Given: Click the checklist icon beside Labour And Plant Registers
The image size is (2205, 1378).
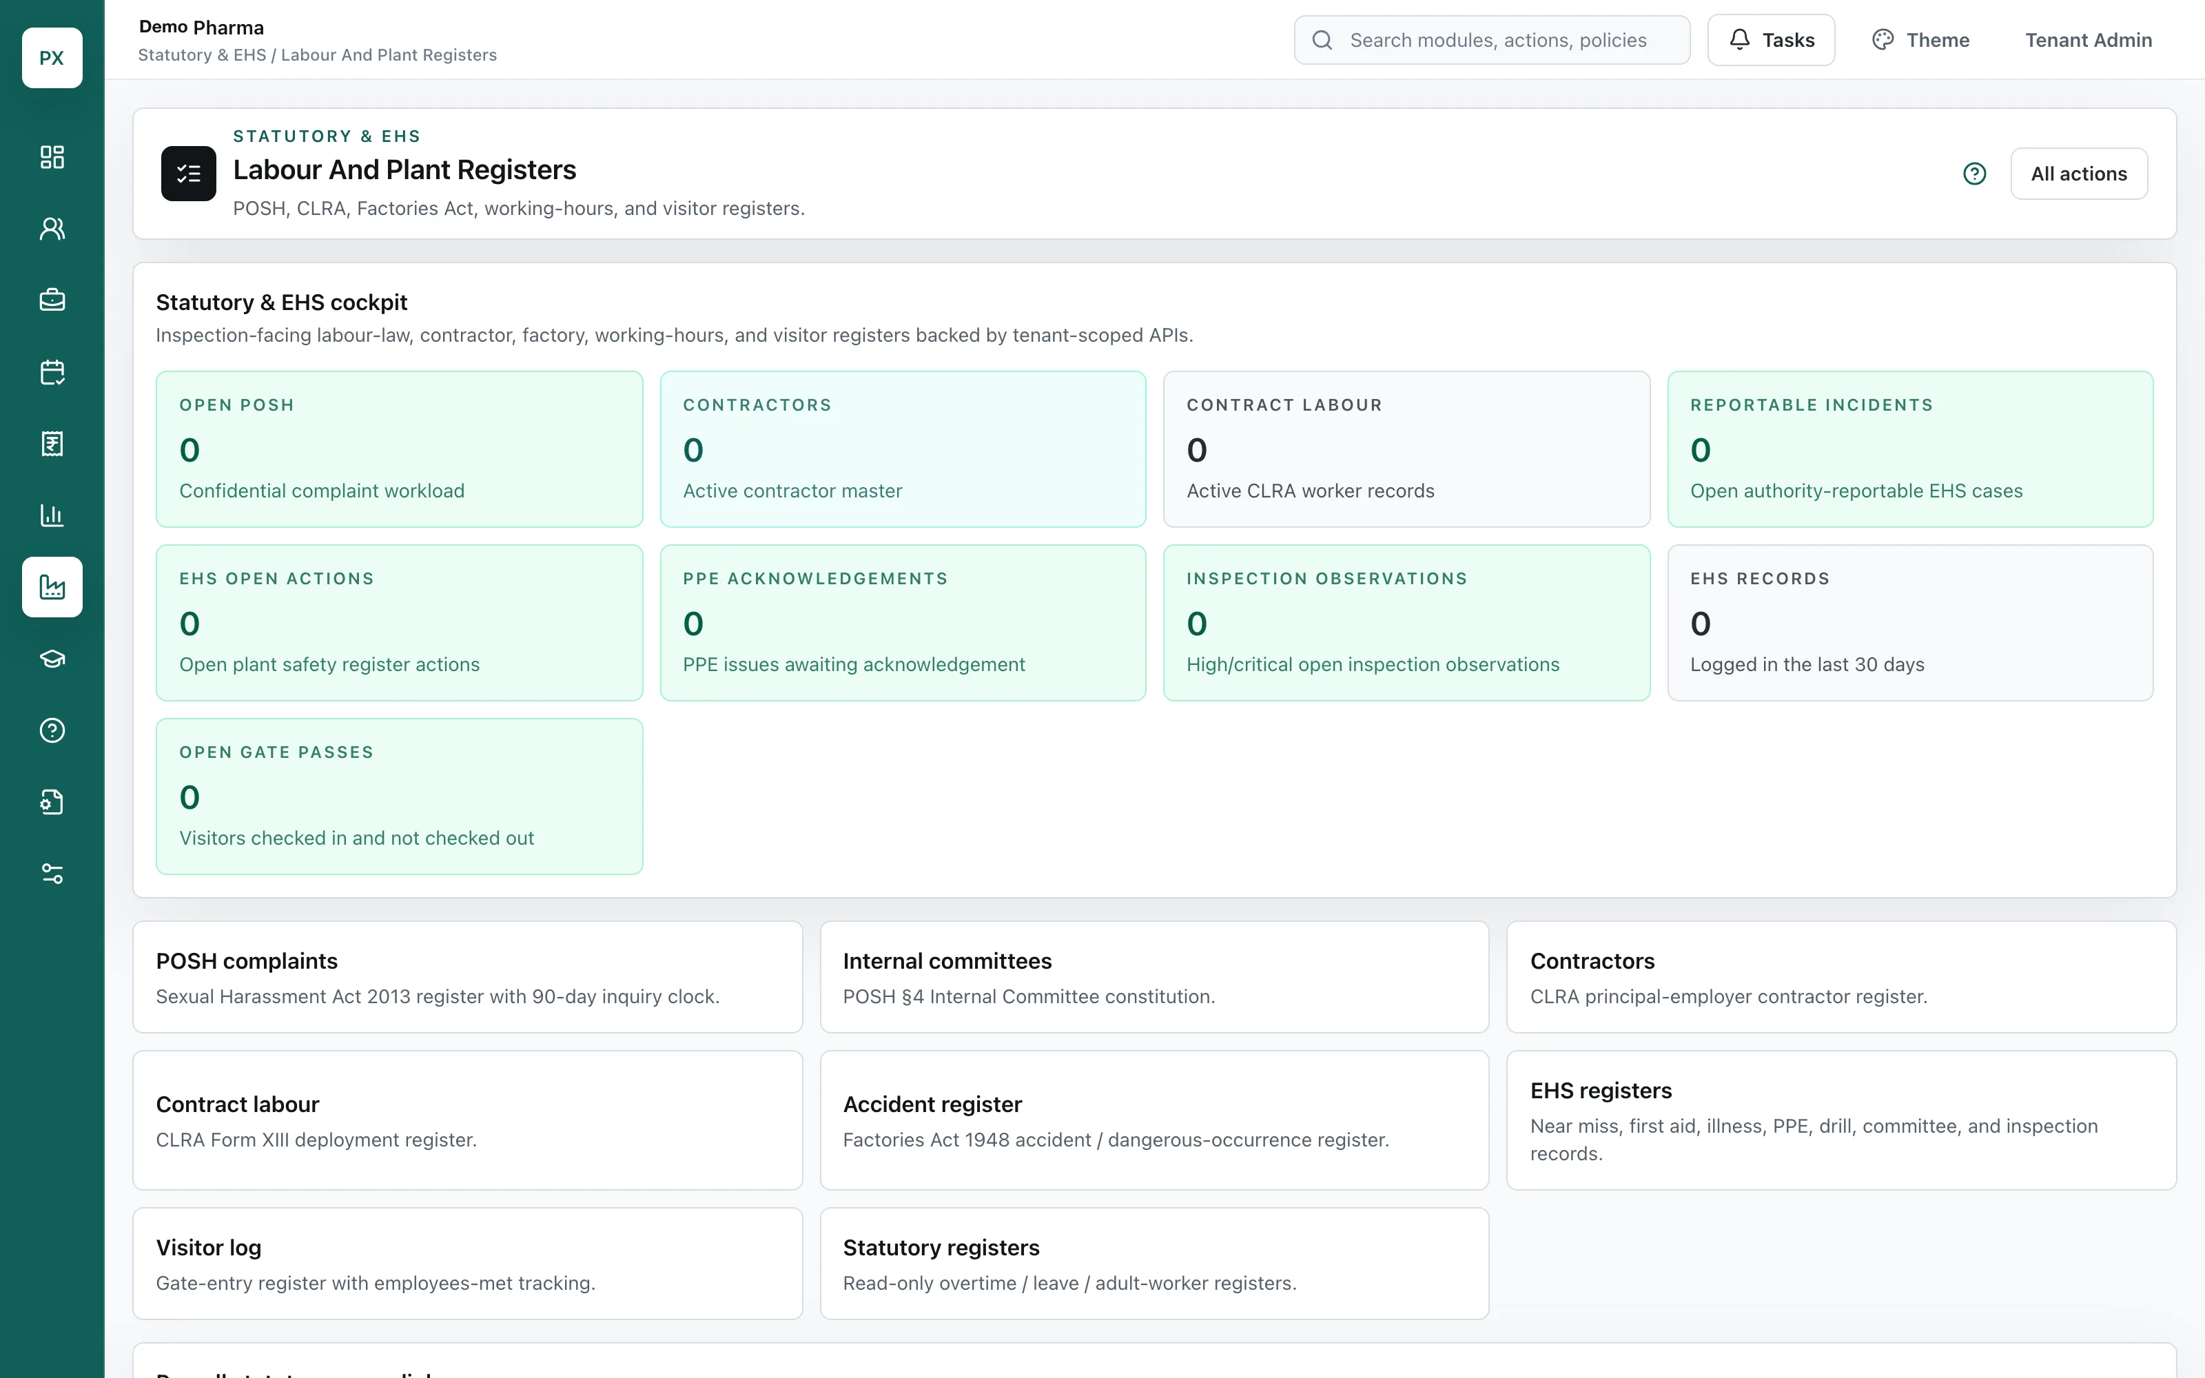Looking at the screenshot, I should pos(189,173).
